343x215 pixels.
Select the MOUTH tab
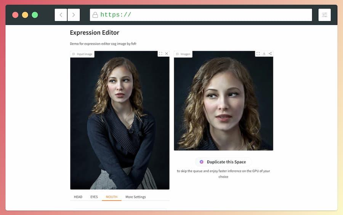[x=112, y=197]
